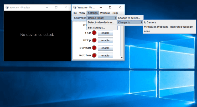Close the Yawcam Preview window
The image size is (197, 107).
point(66,7)
